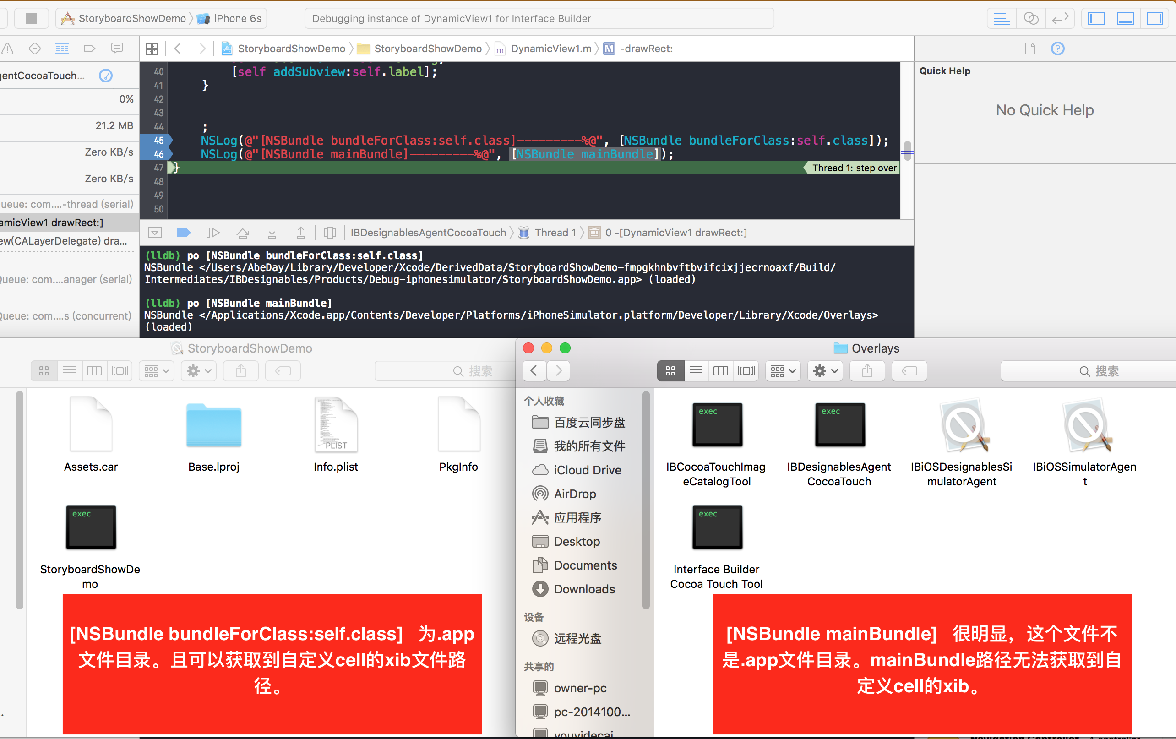Screen dimensions: 1176x739
Task: Select the Debug navigator tab
Action: pos(62,49)
